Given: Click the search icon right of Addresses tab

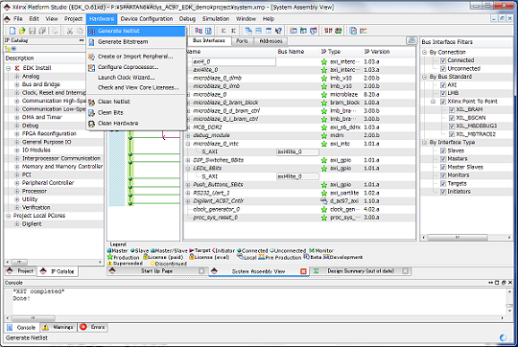Looking at the screenshot, I should click(x=412, y=40).
